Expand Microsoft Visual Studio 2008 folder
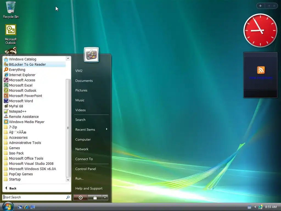The height and width of the screenshot is (211, 281). [x=34, y=163]
